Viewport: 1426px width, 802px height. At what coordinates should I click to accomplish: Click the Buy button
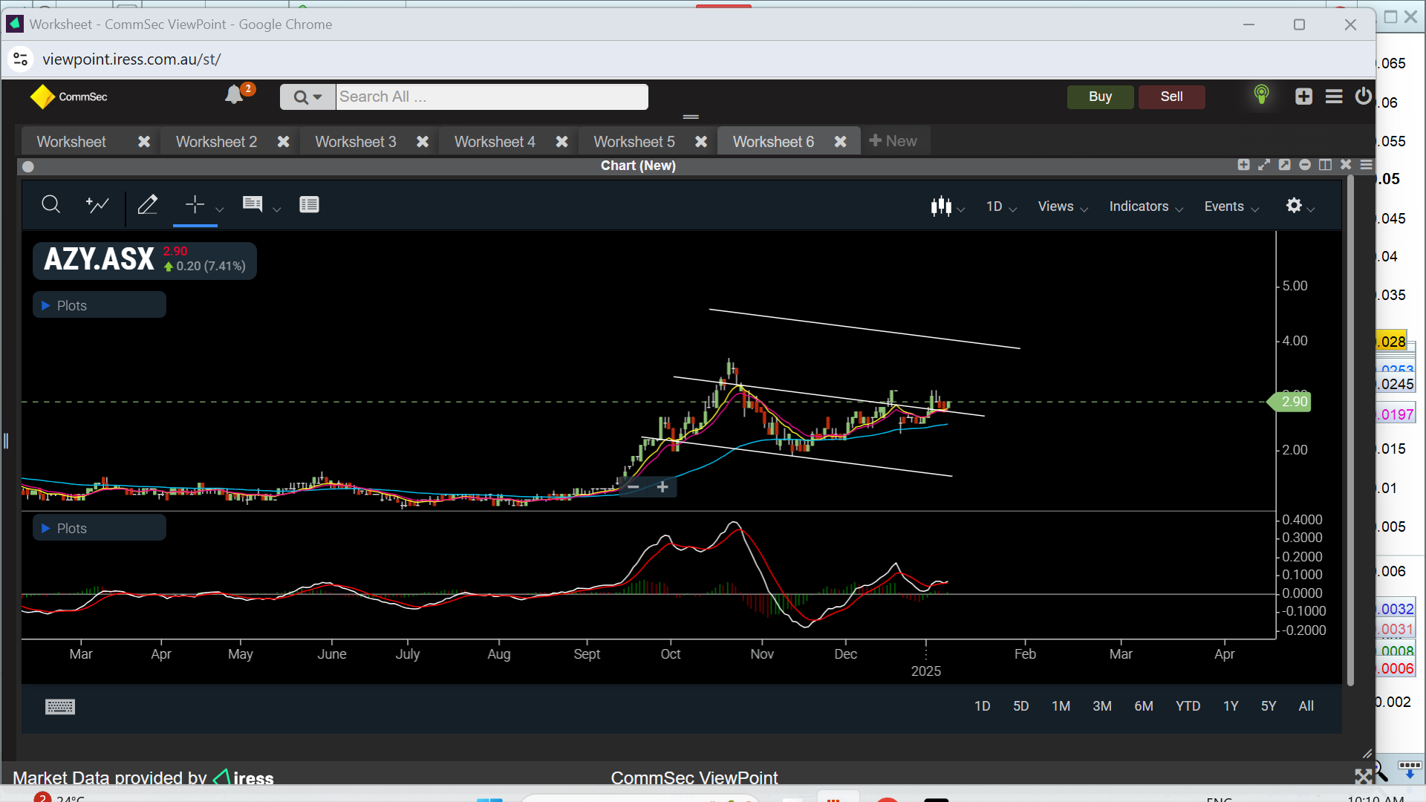coord(1100,97)
